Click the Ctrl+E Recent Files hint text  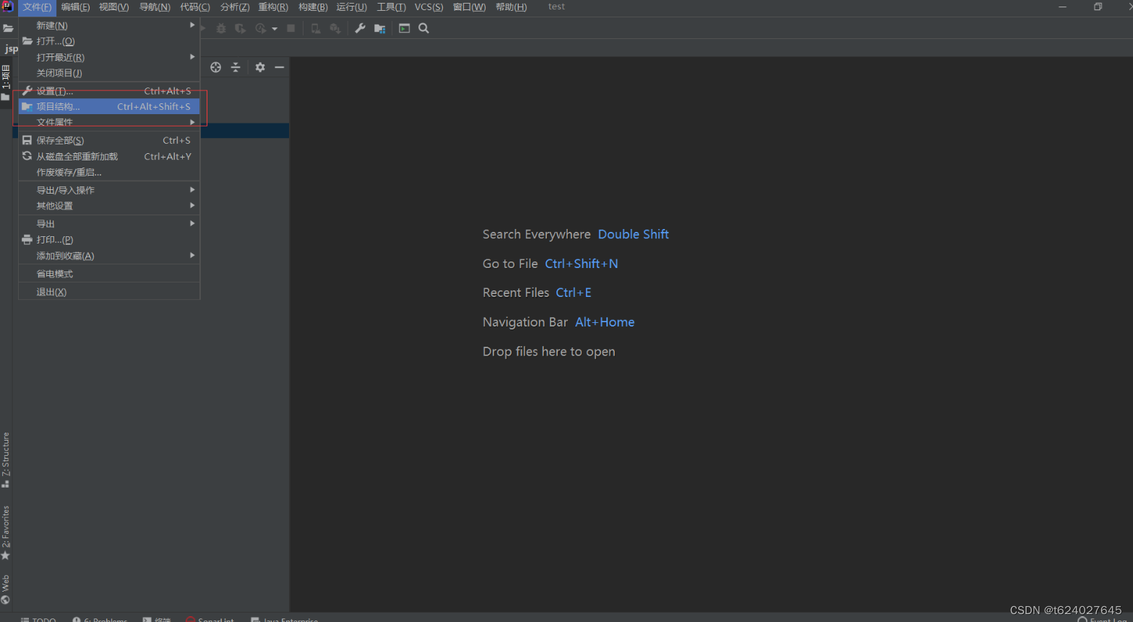pyautogui.click(x=574, y=293)
